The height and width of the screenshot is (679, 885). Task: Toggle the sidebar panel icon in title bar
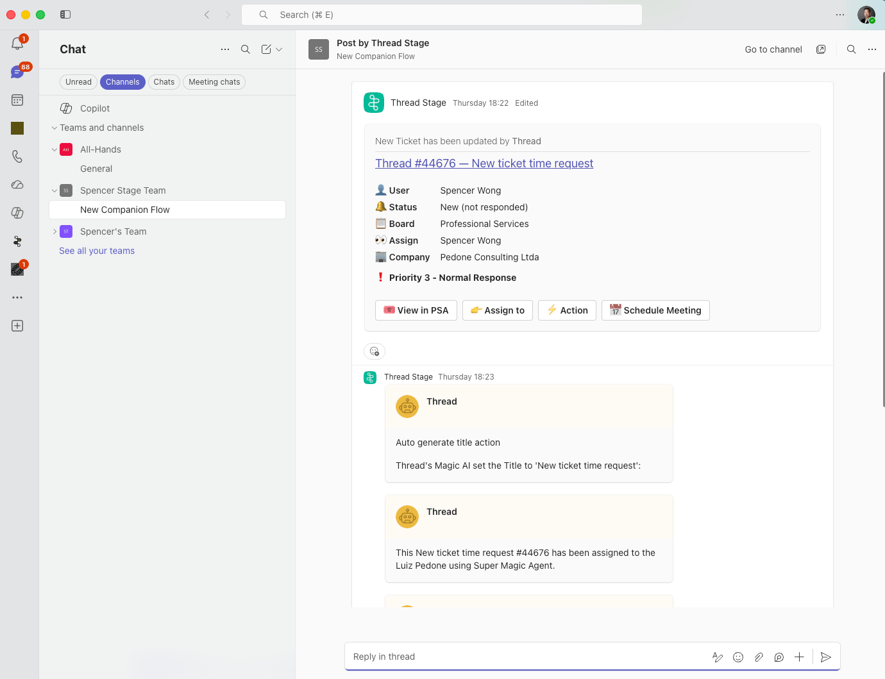(65, 15)
